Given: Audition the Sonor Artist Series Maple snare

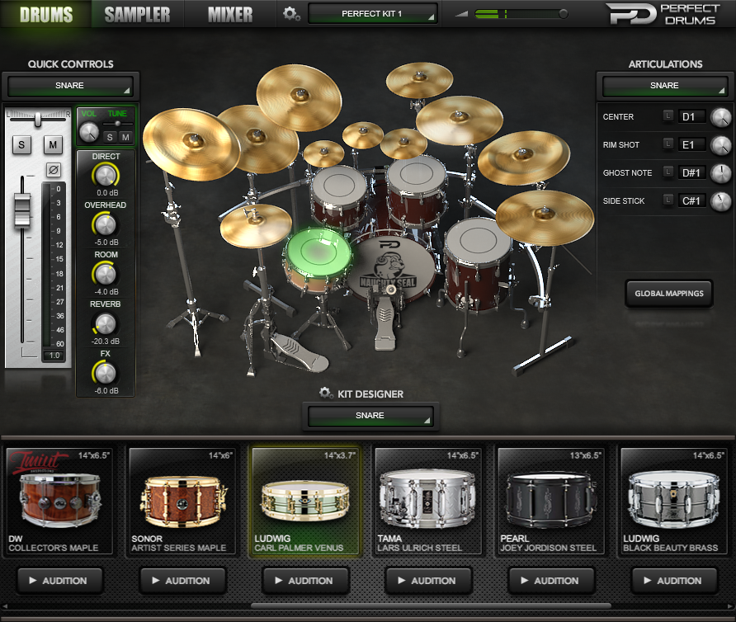Looking at the screenshot, I should click(182, 581).
